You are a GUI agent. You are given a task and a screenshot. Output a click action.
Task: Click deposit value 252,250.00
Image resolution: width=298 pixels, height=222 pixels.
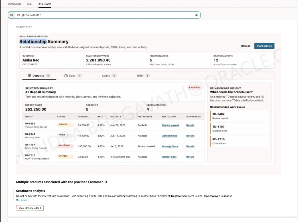36,109
